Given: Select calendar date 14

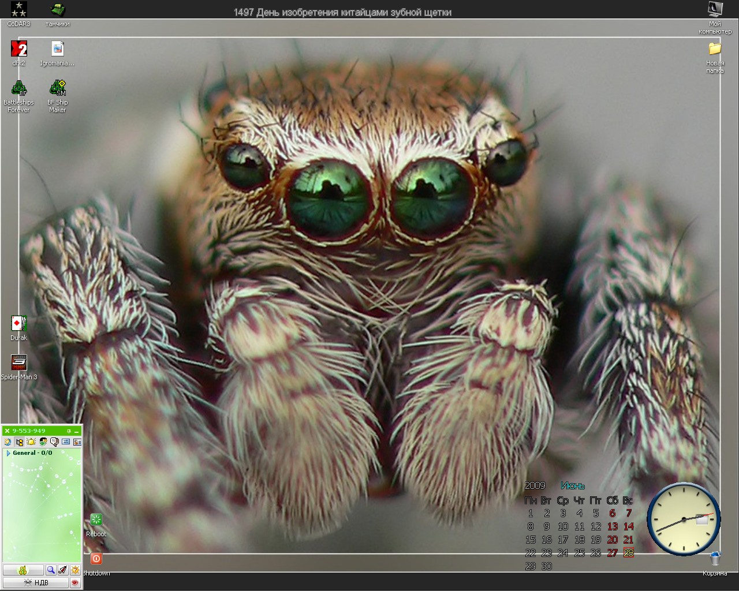Looking at the screenshot, I should point(629,526).
